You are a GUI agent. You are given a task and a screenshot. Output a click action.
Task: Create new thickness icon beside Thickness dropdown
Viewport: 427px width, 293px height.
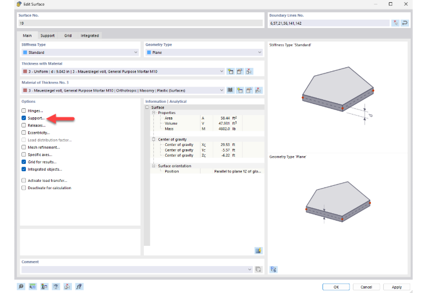click(231, 71)
